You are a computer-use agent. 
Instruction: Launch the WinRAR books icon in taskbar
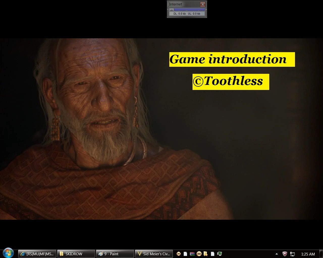pyautogui.click(x=192, y=254)
